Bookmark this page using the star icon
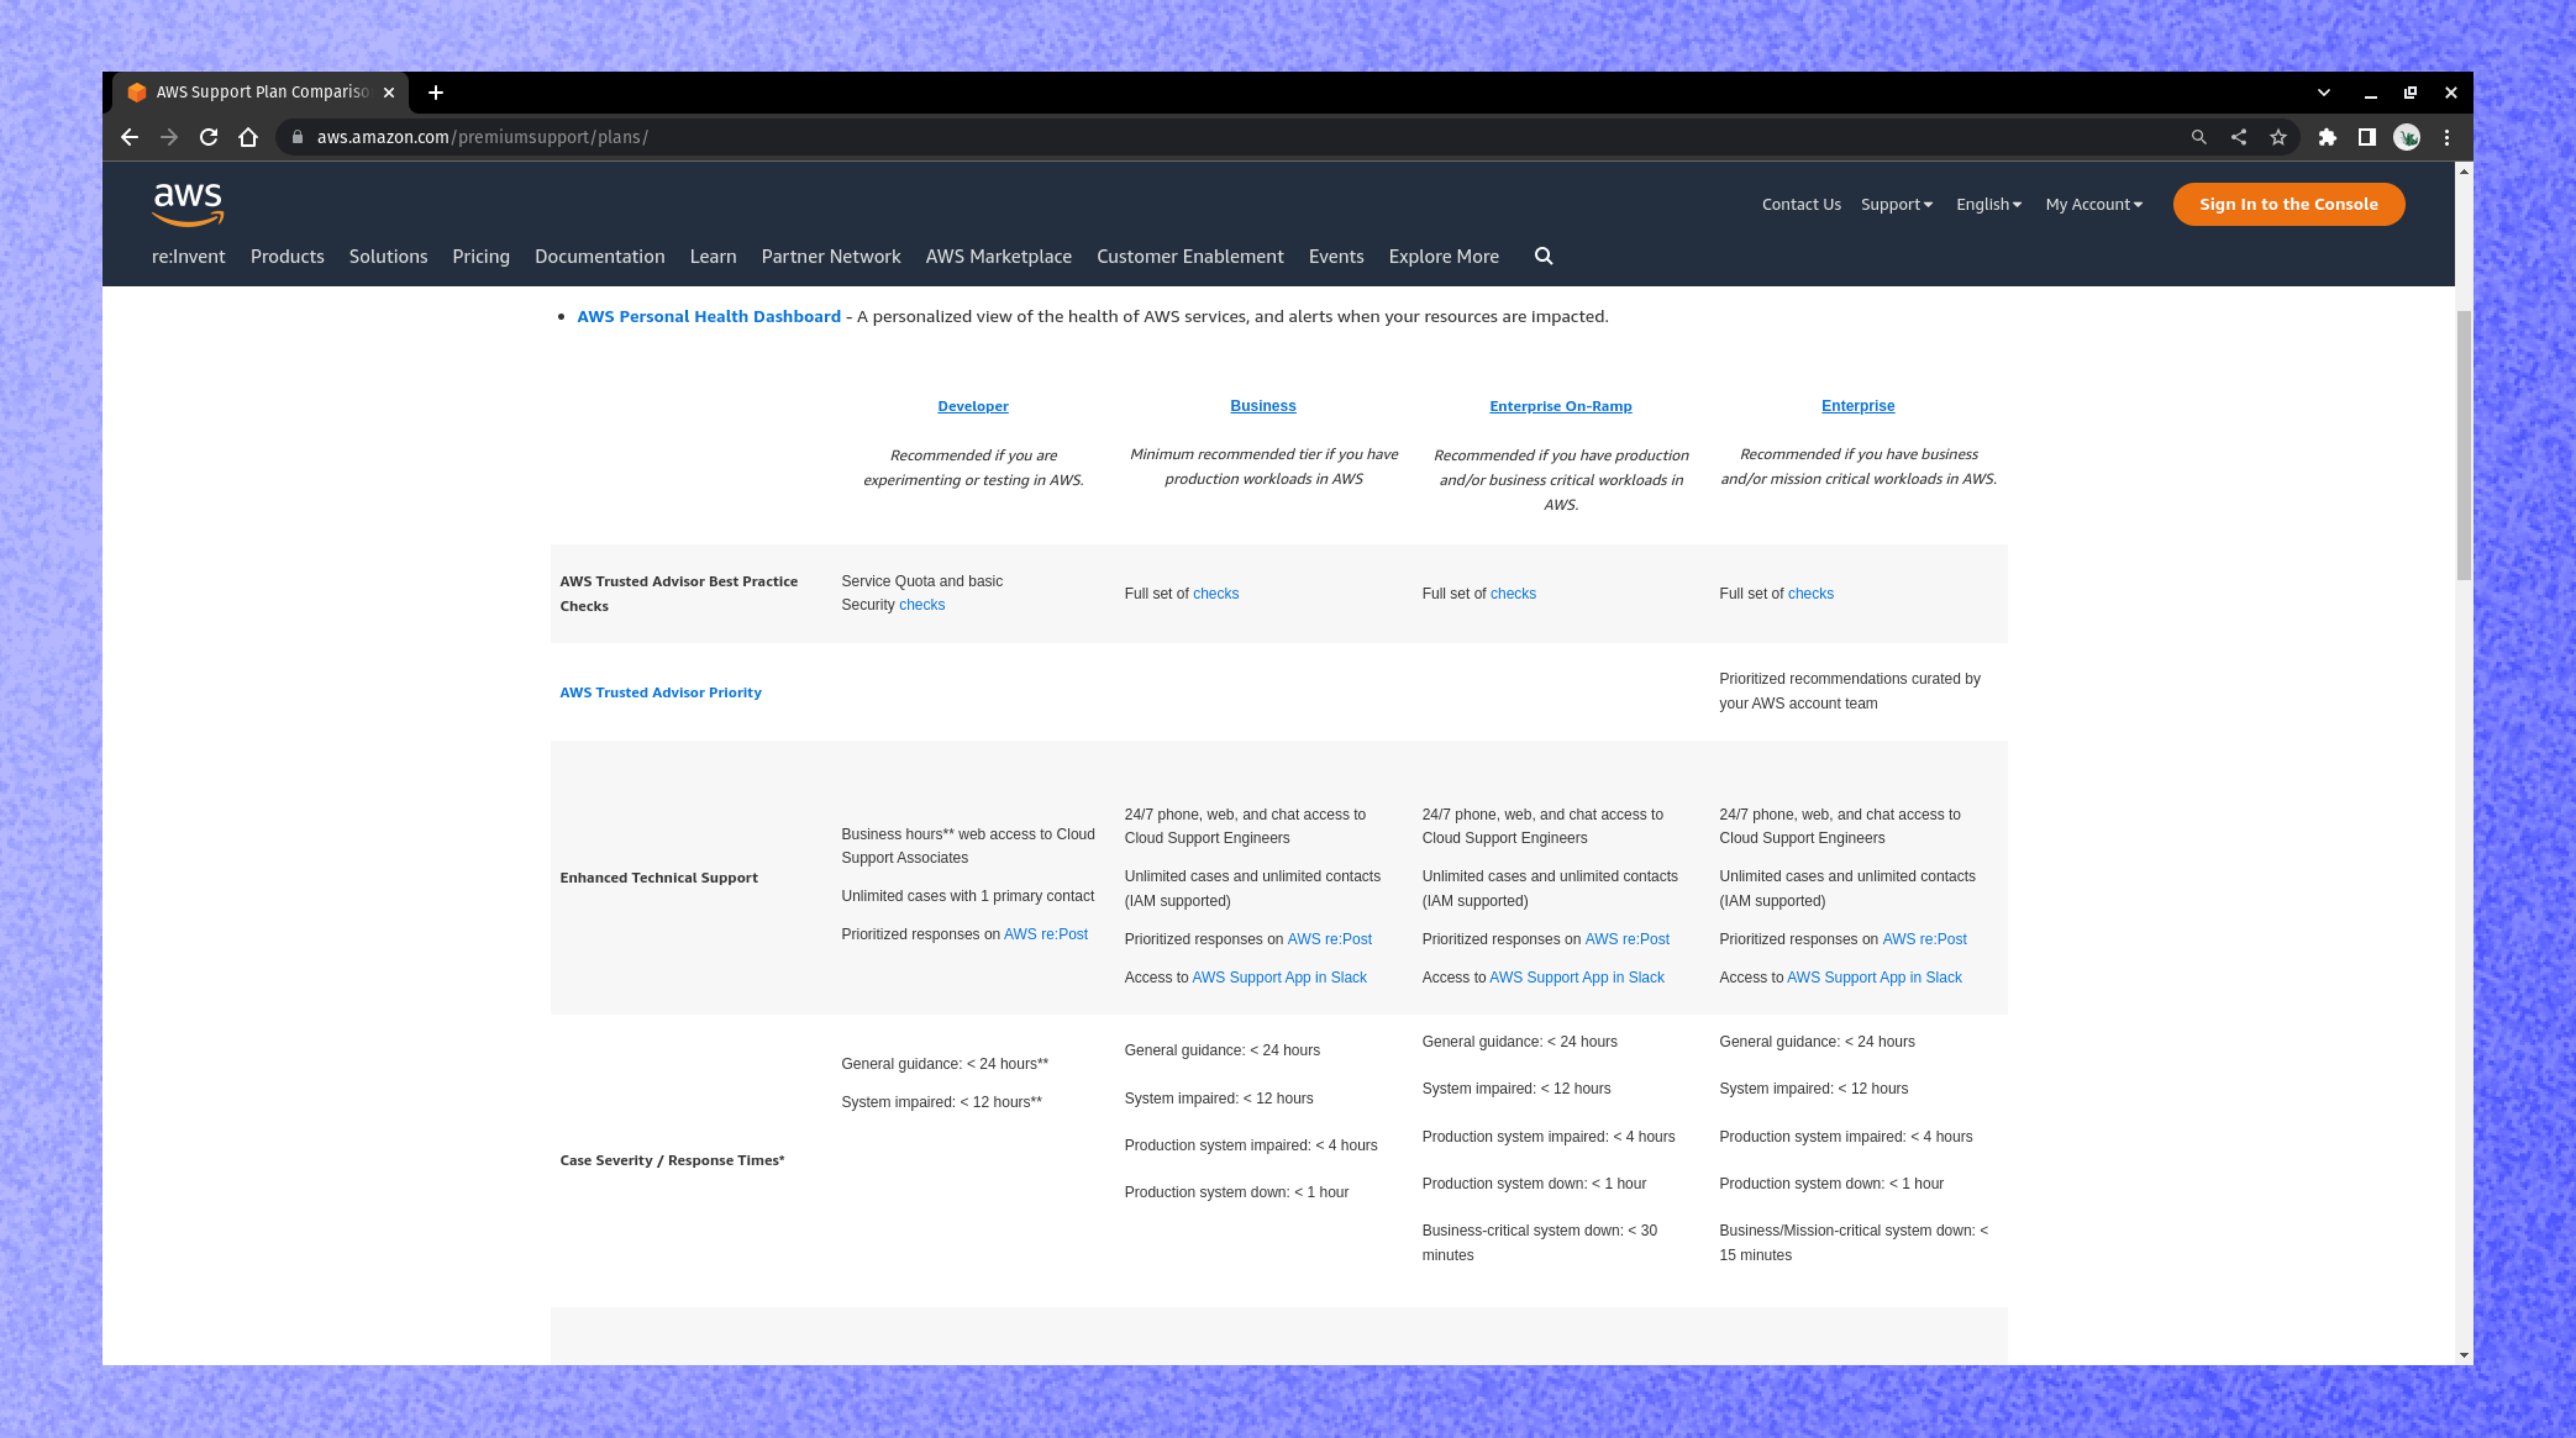2576x1438 pixels. (x=2277, y=137)
